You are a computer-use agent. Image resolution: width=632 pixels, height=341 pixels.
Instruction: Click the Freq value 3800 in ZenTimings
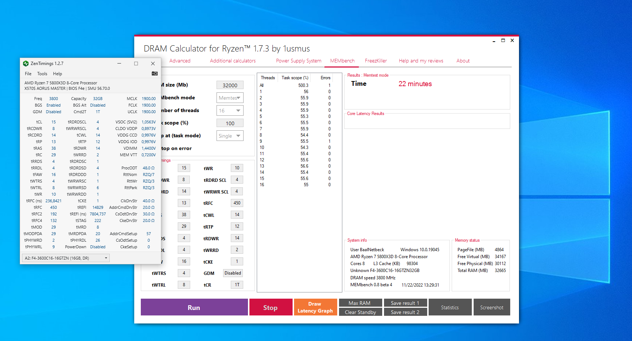tap(53, 99)
